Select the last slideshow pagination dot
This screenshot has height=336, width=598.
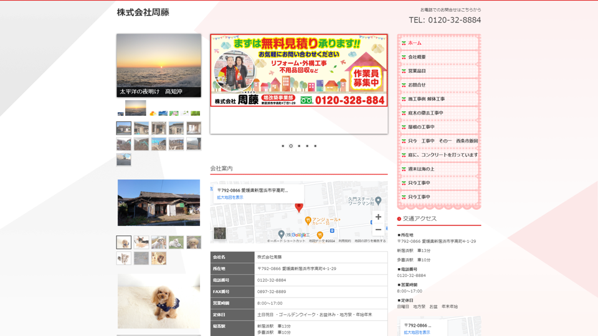pyautogui.click(x=315, y=146)
